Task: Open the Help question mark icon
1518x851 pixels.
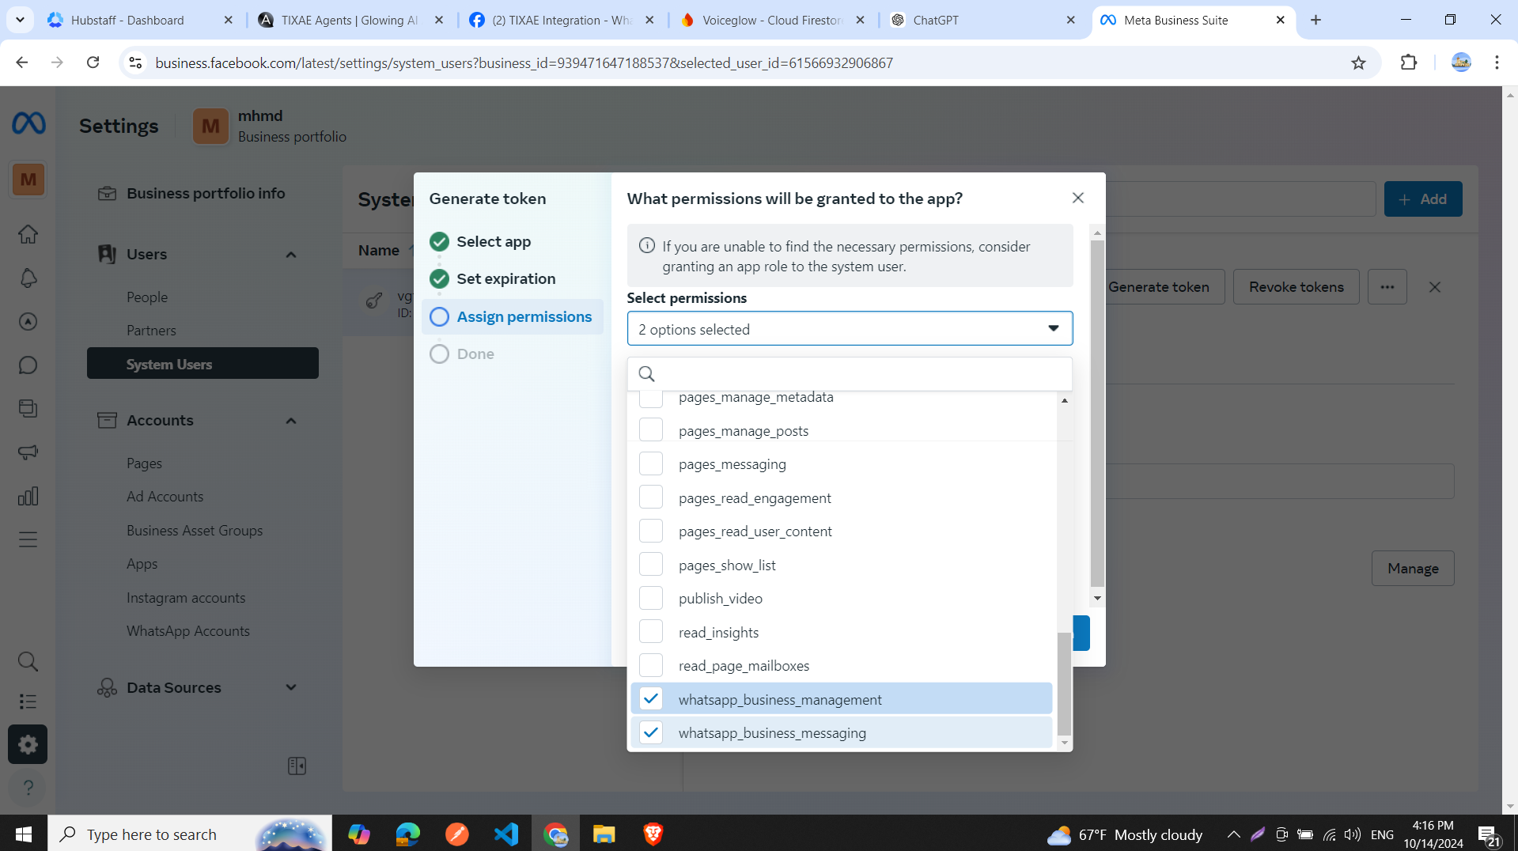Action: pos(28,788)
